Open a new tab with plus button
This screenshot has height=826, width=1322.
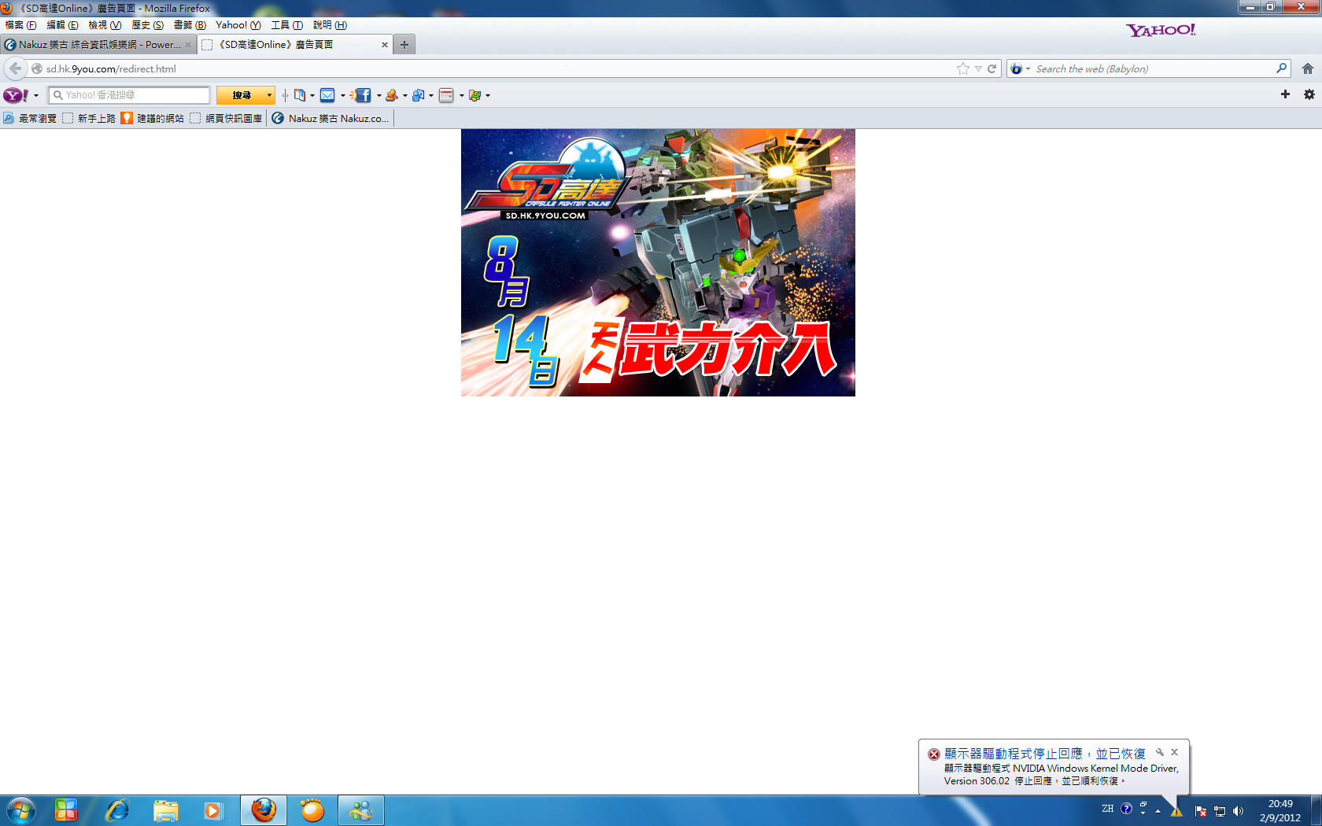click(404, 45)
